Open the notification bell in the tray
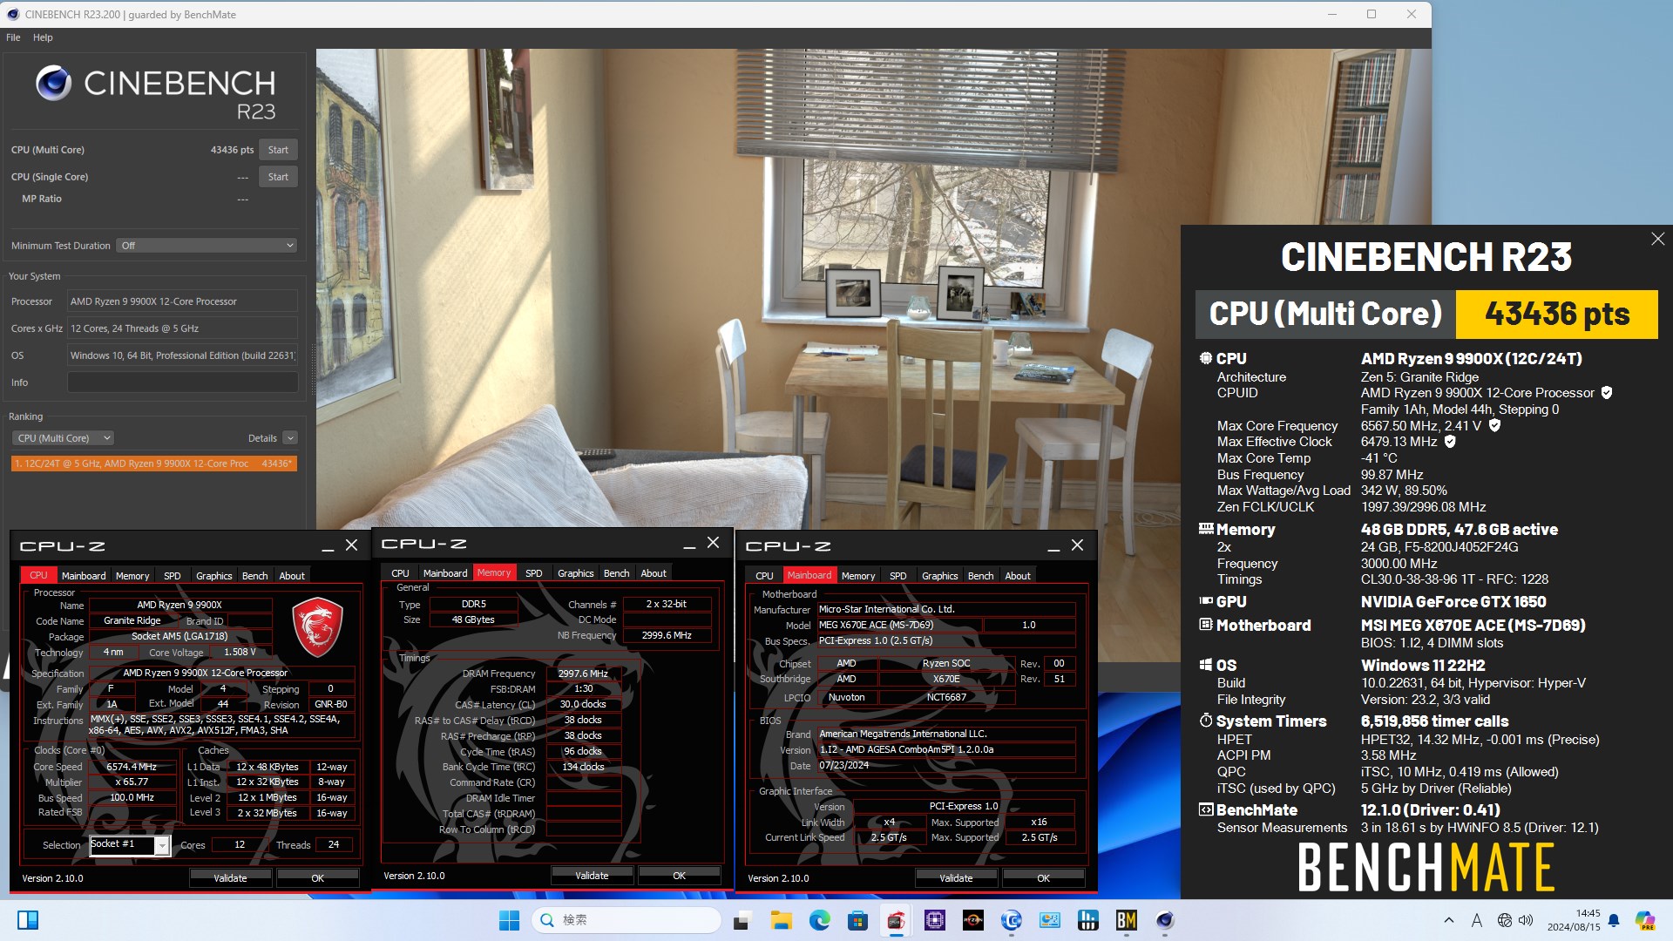Viewport: 1673px width, 941px height. click(1613, 920)
